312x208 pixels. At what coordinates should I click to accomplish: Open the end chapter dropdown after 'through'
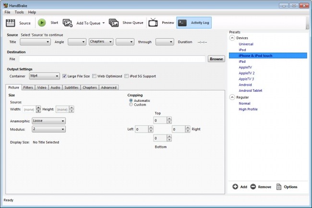click(x=165, y=42)
